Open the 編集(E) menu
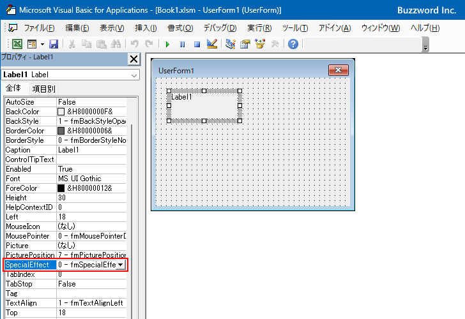 [77, 28]
